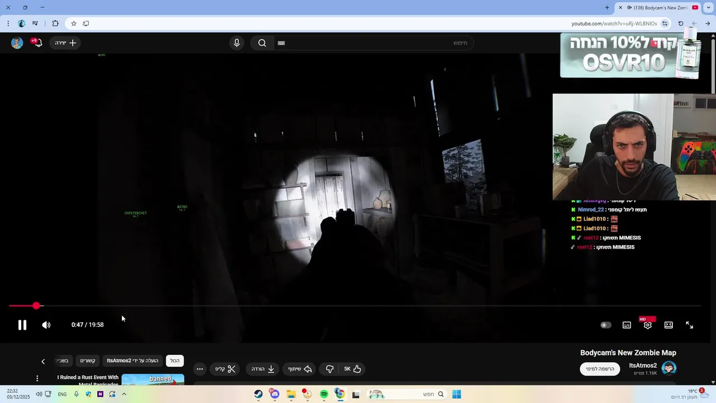This screenshot has height=403, width=716.
Task: Click the YouTube search magnifier button
Action: (262, 43)
